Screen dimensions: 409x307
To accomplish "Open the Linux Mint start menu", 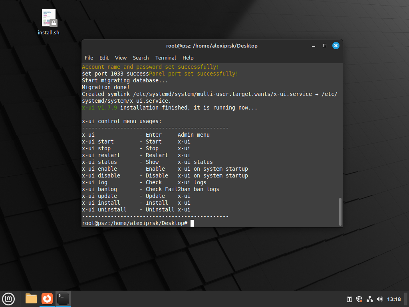I will point(9,299).
